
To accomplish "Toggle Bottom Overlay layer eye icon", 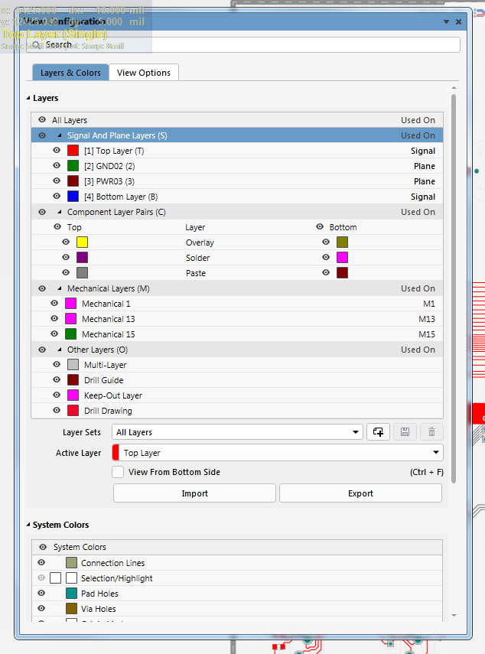I will click(x=326, y=242).
